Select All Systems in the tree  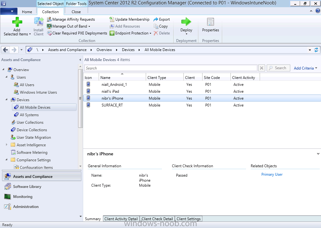(29, 115)
